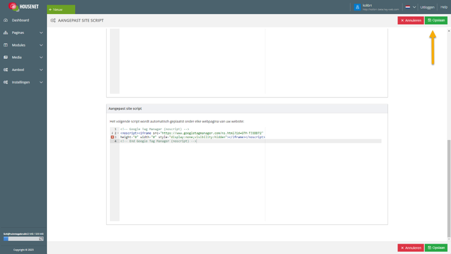
Task: Expand the Media chevron
Action: (x=41, y=57)
